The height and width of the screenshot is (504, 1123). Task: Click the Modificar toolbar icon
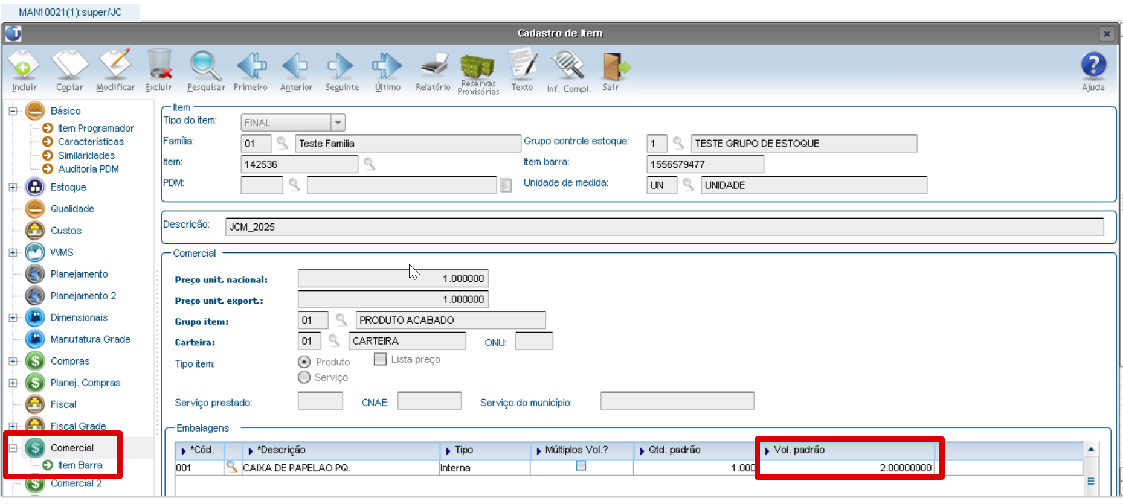point(115,64)
